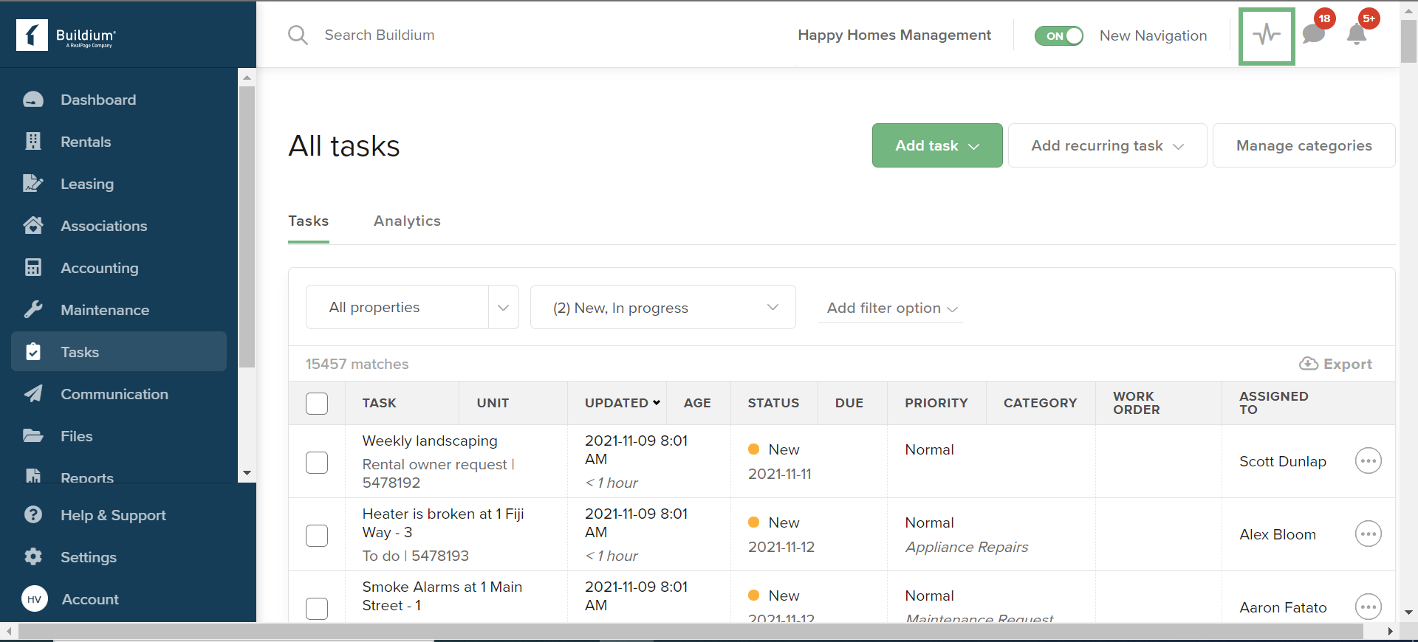Click the horizontal scrollbar right arrow
1418x642 pixels.
pos(1390,632)
